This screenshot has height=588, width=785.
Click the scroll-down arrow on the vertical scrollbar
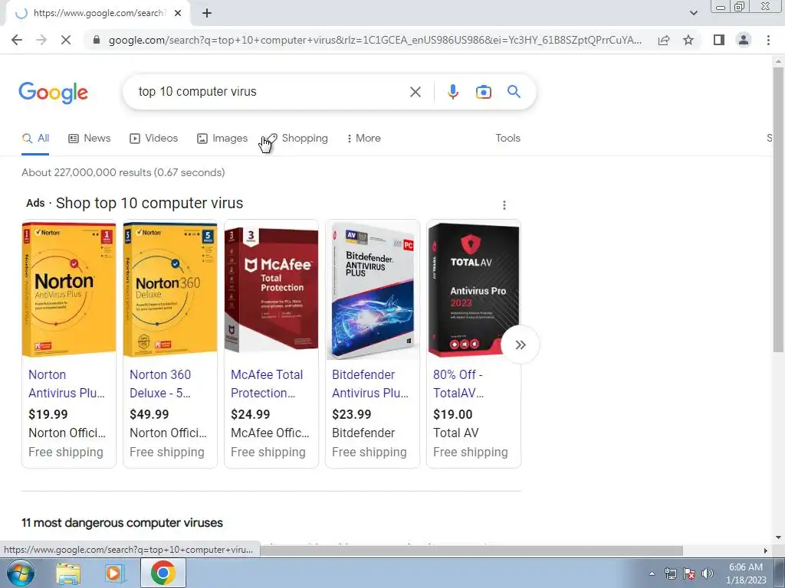pyautogui.click(x=779, y=537)
